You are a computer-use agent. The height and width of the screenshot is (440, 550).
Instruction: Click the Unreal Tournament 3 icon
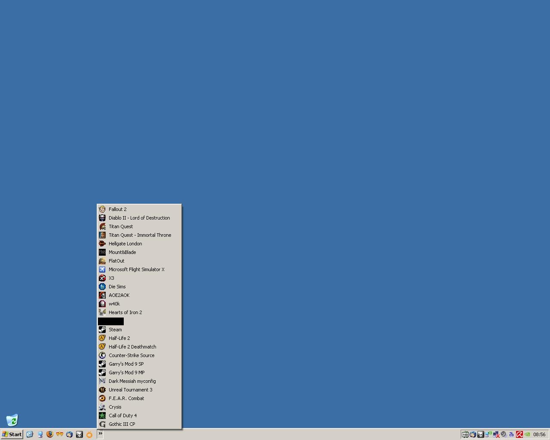(x=102, y=390)
